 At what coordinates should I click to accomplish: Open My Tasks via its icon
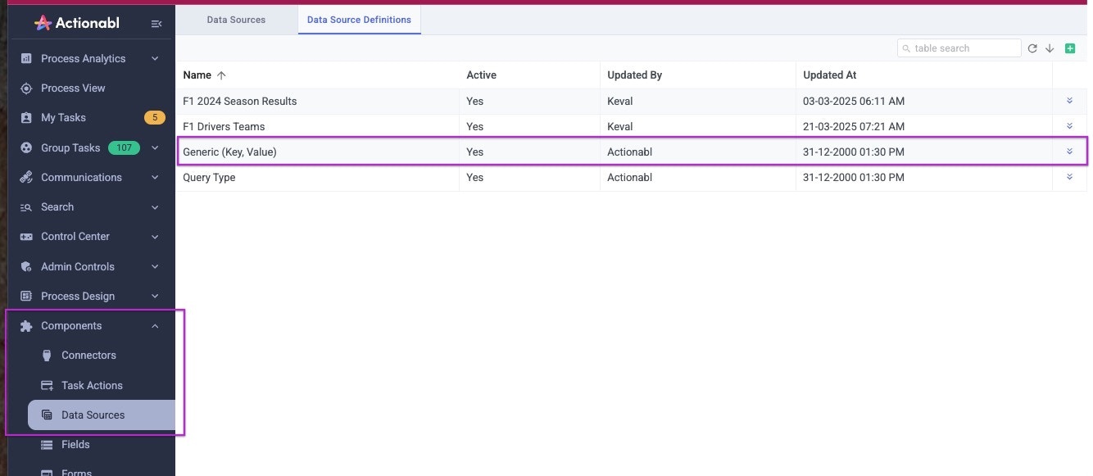(25, 117)
